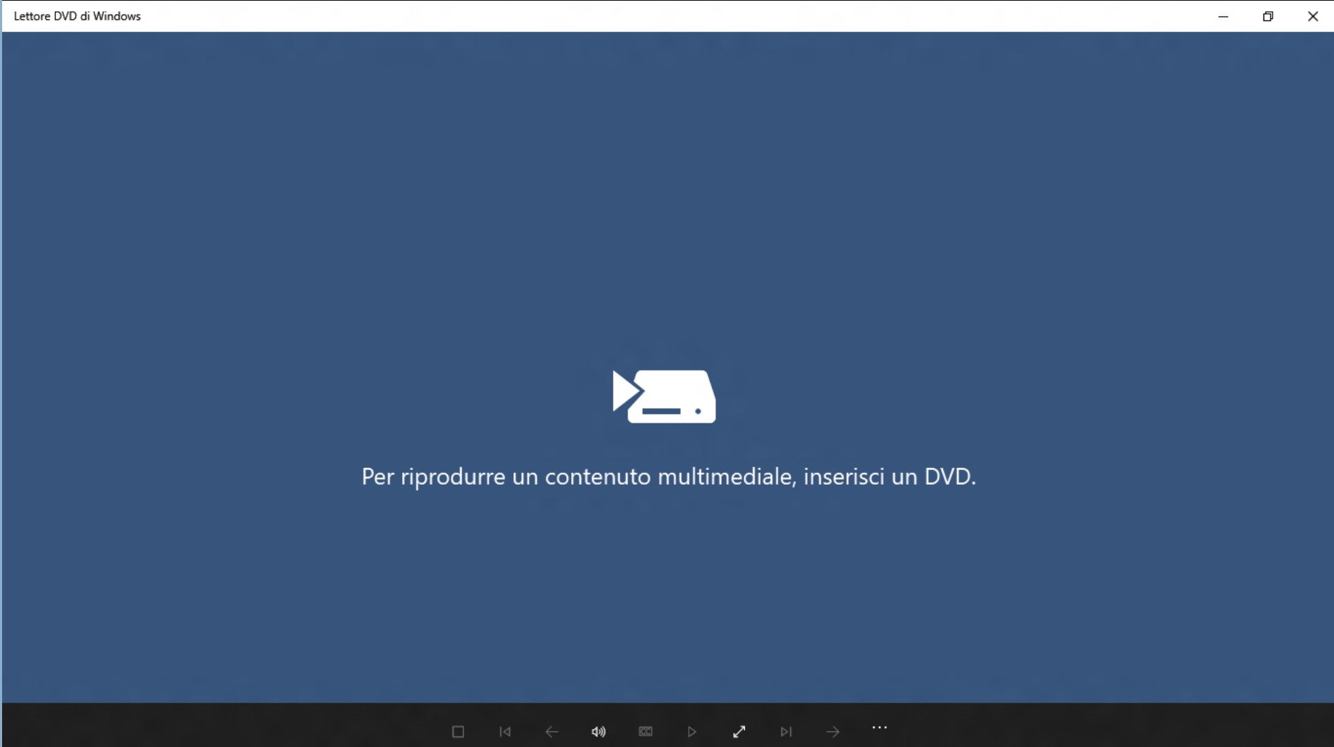Image resolution: width=1334 pixels, height=747 pixels.
Task: Click the fast forward right arrow button
Action: tap(833, 732)
